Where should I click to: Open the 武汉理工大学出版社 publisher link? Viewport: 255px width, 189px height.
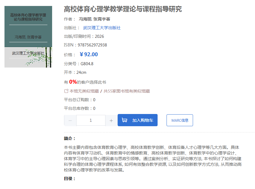102,28
